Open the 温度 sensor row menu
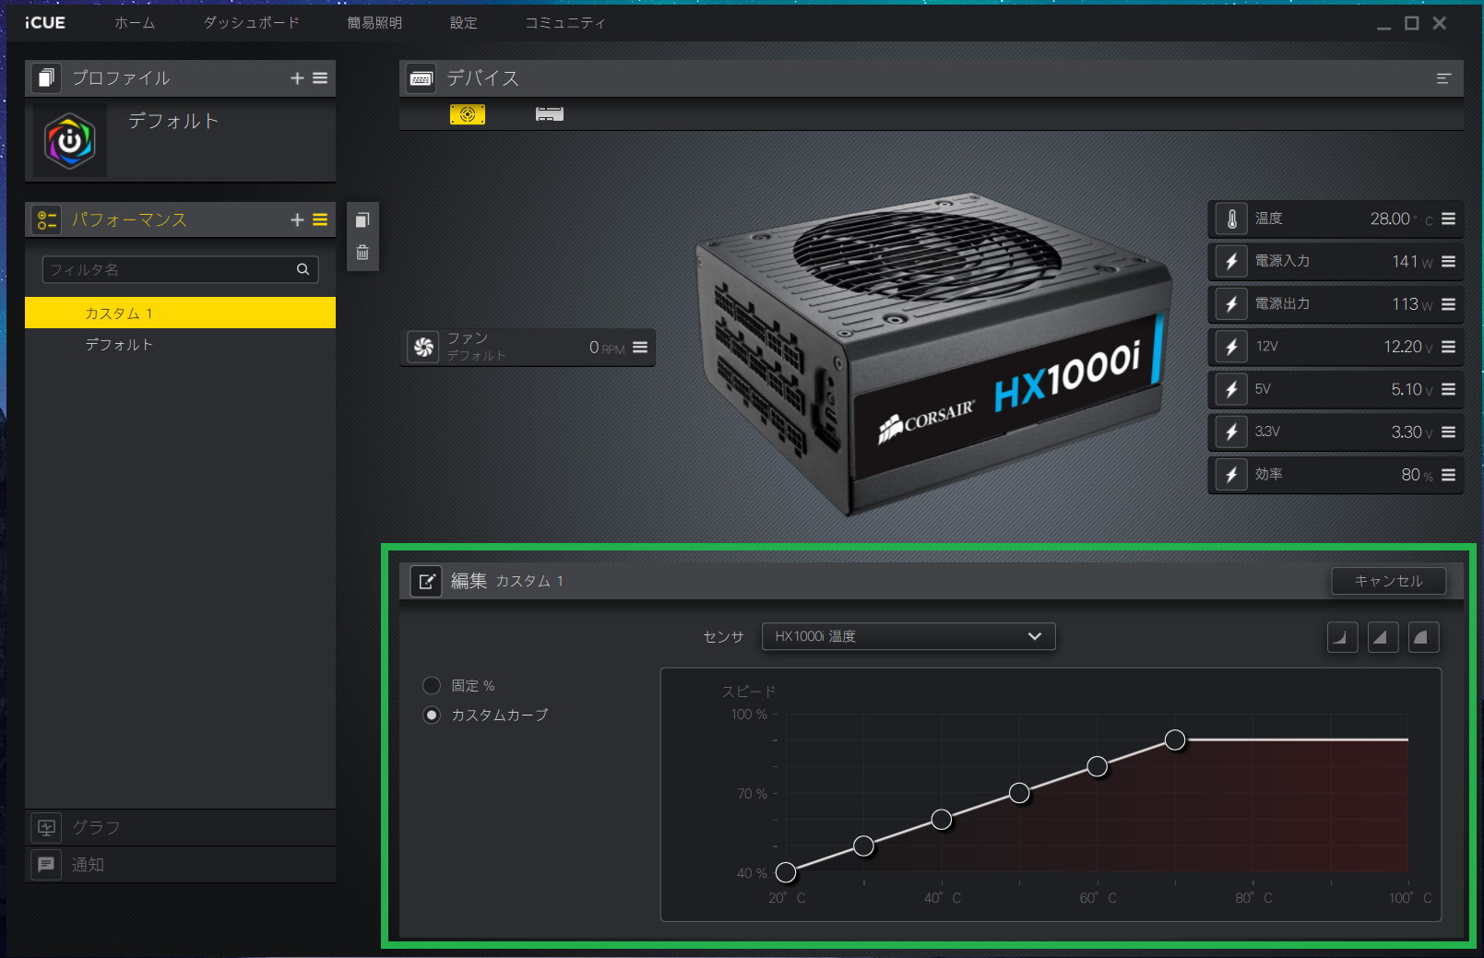This screenshot has width=1484, height=958. (x=1449, y=219)
